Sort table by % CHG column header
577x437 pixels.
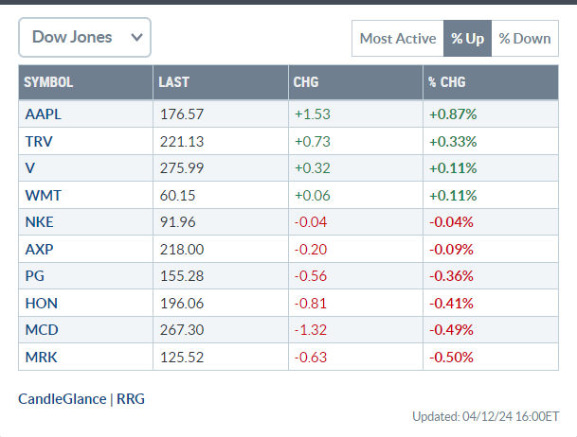[447, 82]
